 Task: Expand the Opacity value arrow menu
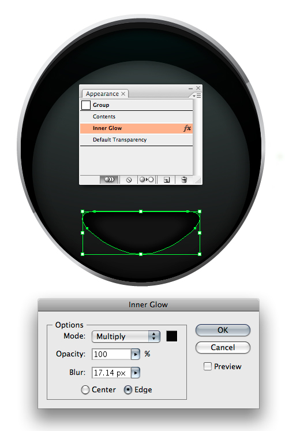136,354
